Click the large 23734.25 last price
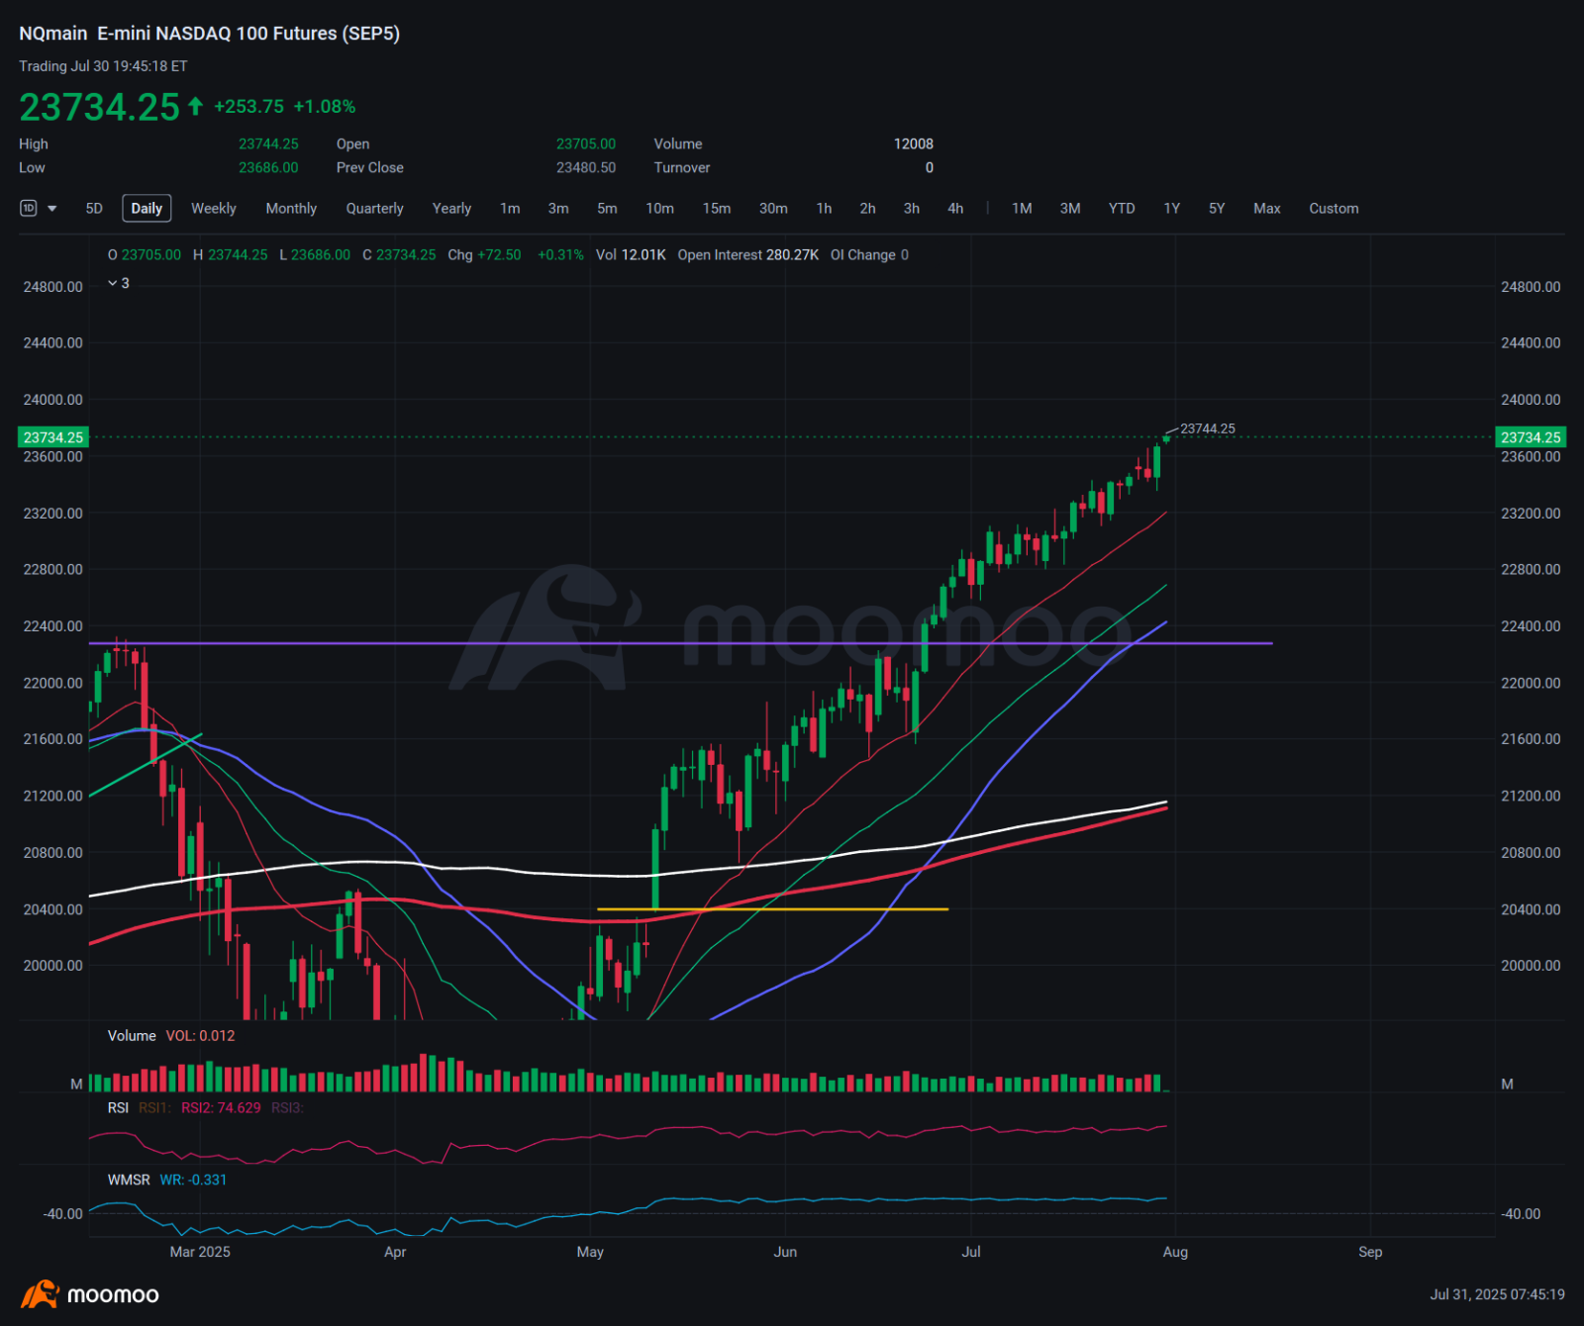This screenshot has height=1326, width=1584. [x=99, y=107]
